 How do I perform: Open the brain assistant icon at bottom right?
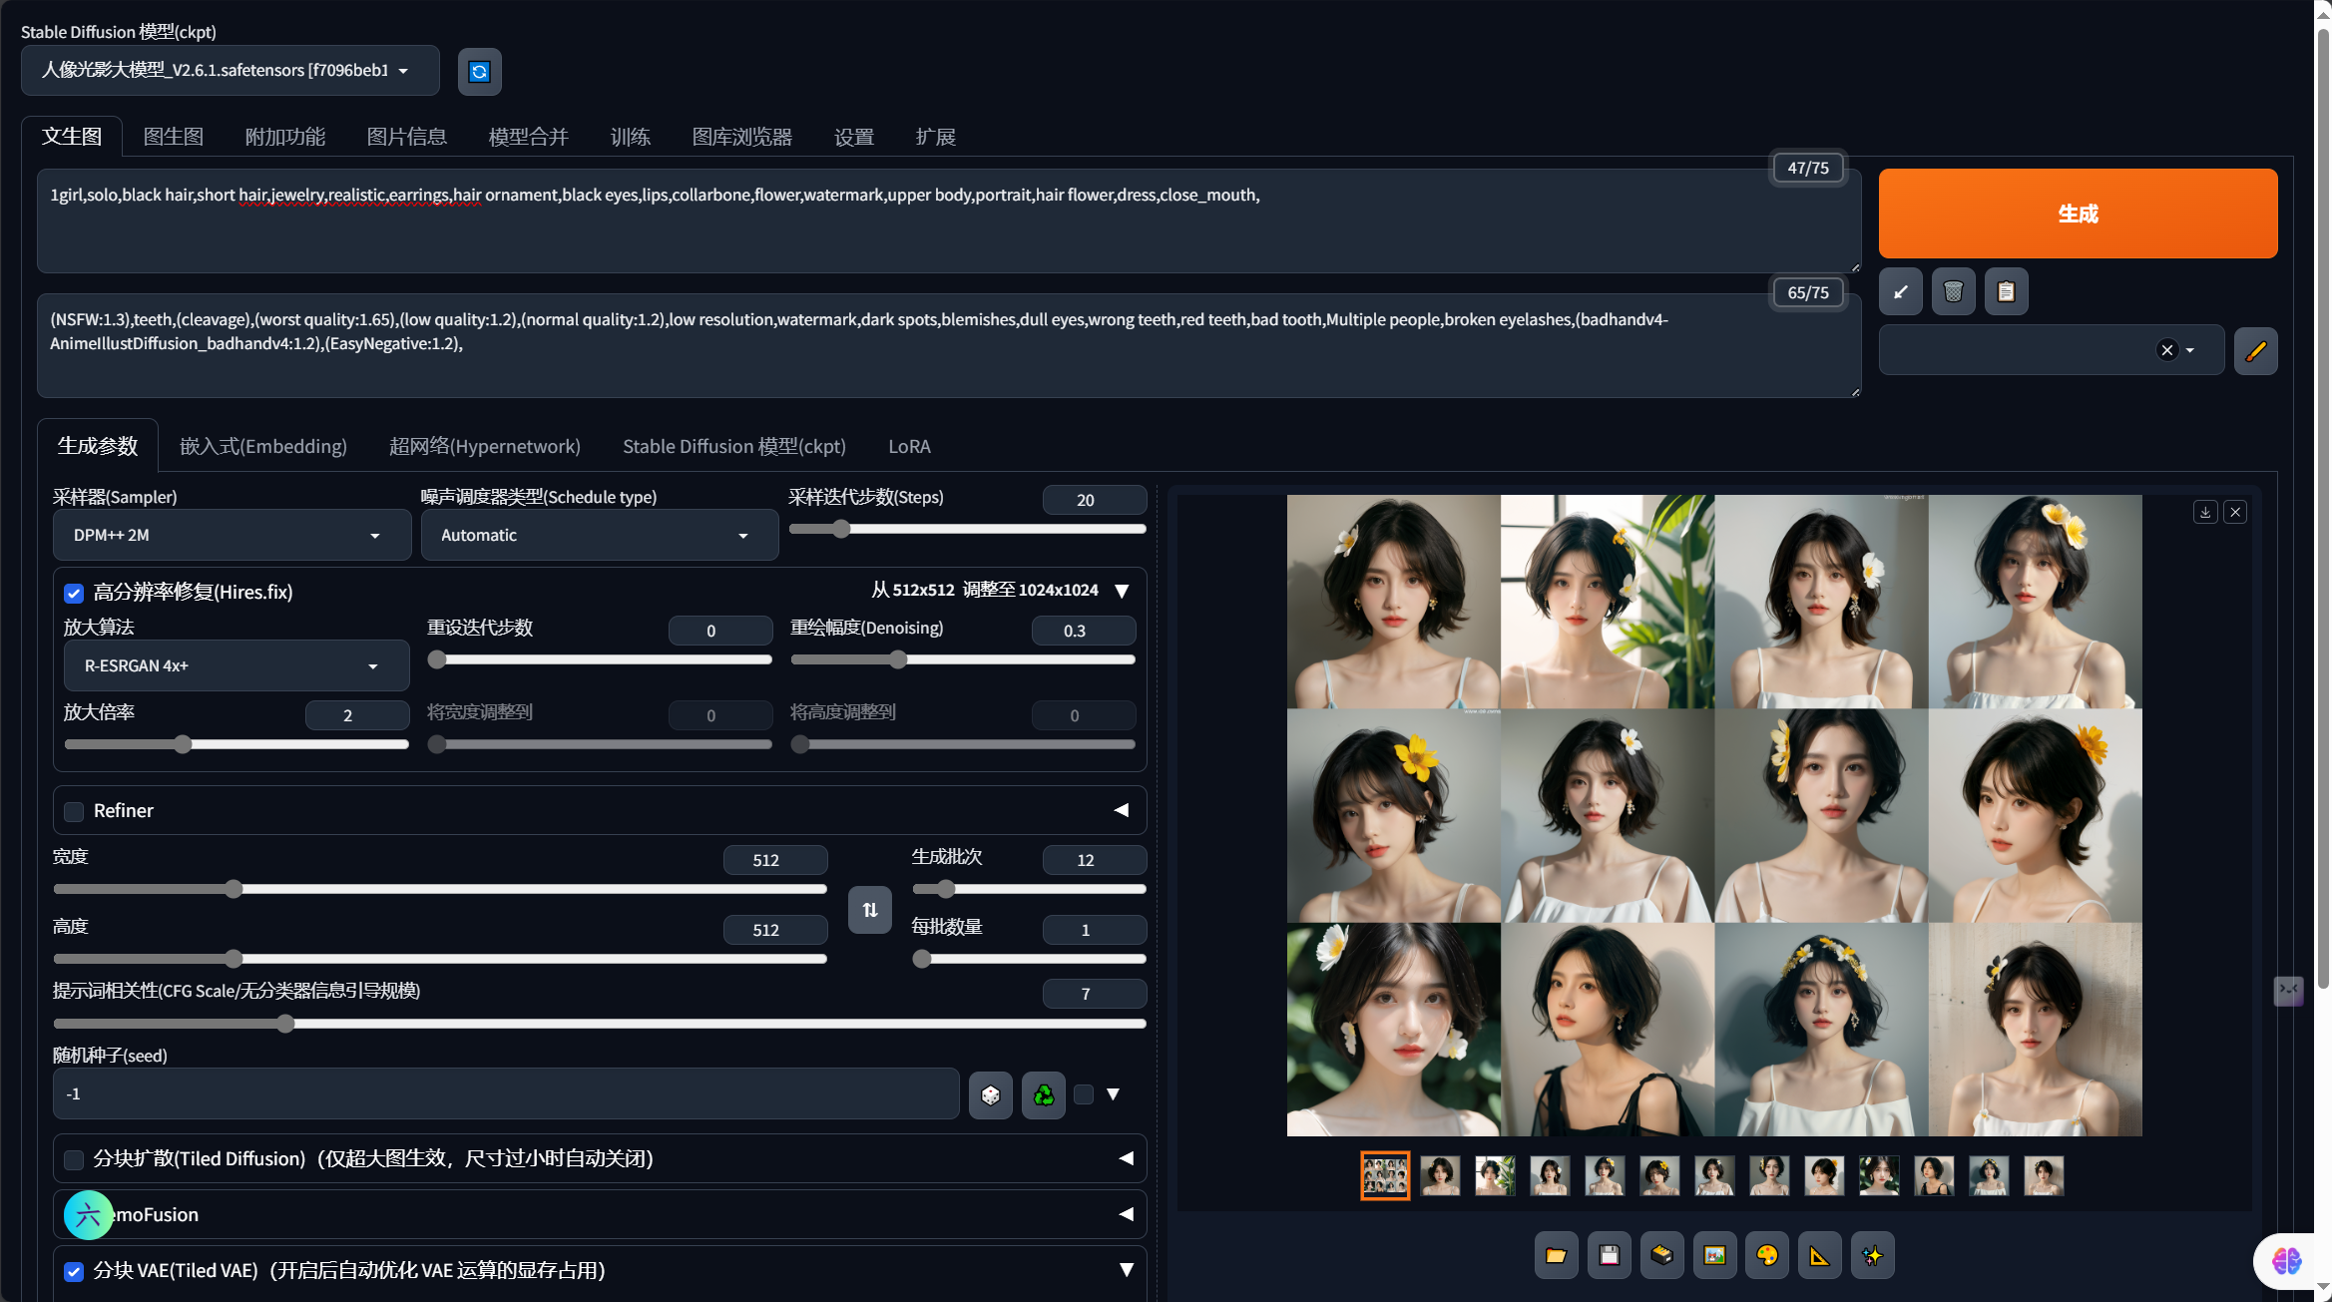click(x=2286, y=1260)
